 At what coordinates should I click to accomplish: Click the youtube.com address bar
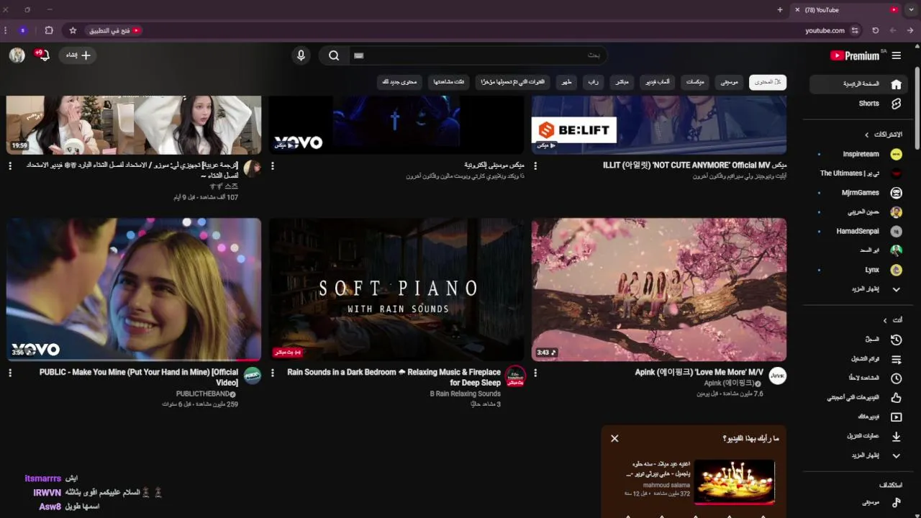tap(825, 30)
